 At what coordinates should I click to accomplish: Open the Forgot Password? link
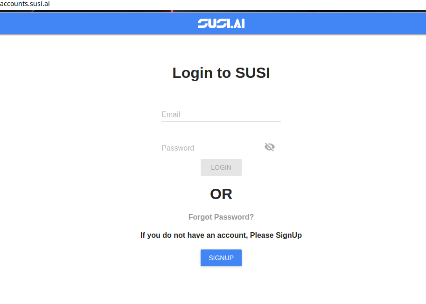(x=221, y=217)
